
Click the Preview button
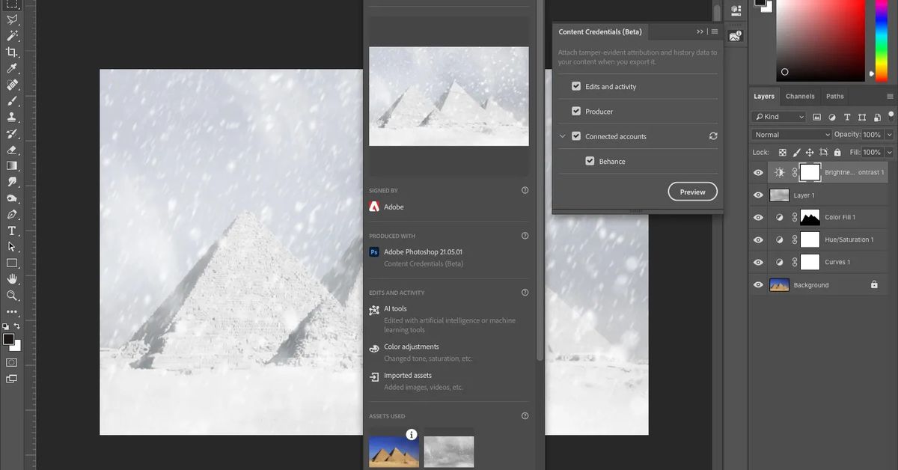[692, 192]
